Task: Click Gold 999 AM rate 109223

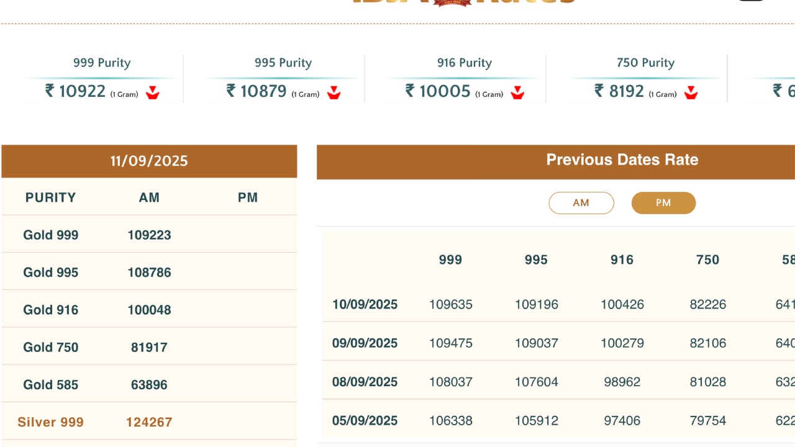Action: coord(149,235)
